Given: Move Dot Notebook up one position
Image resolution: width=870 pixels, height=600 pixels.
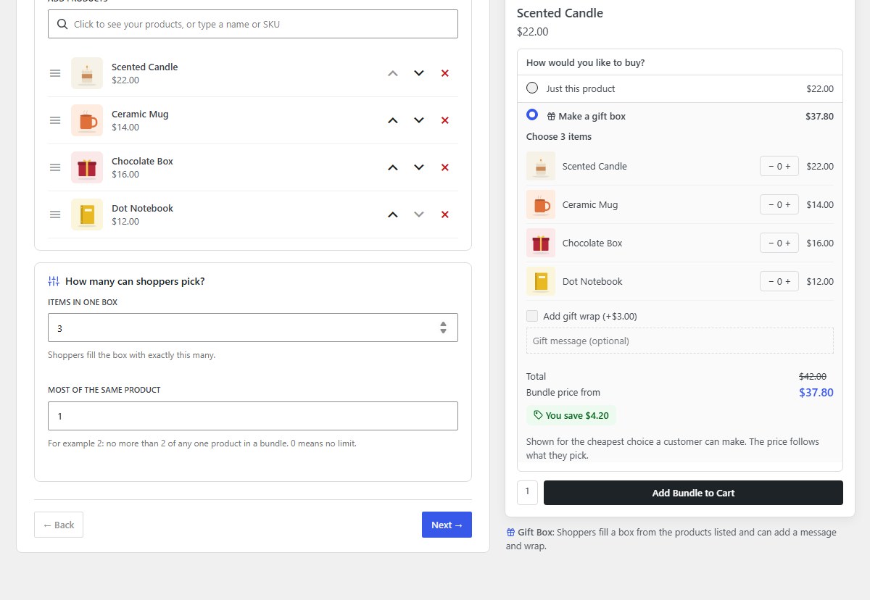Looking at the screenshot, I should click(x=393, y=214).
